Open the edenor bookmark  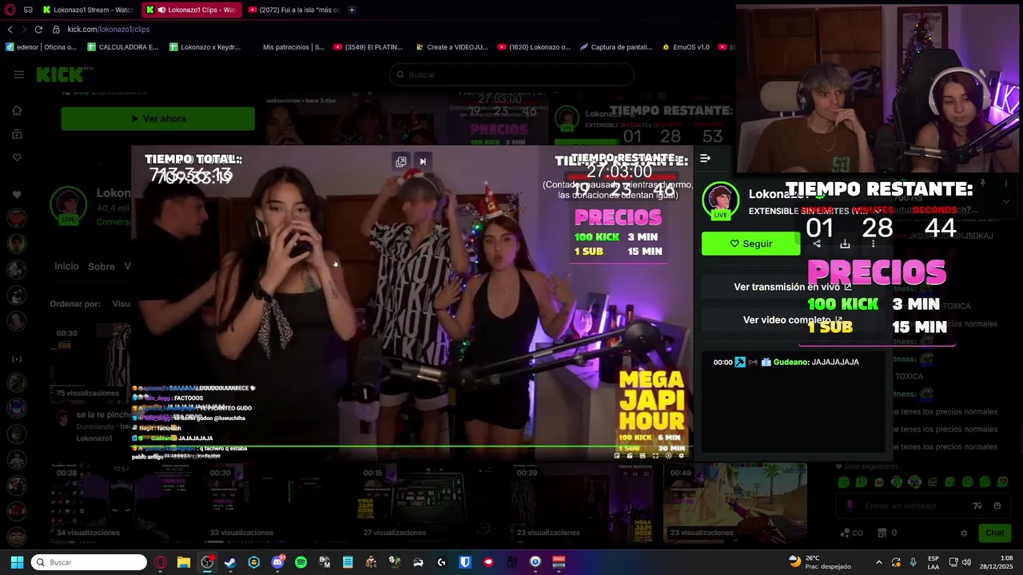(x=41, y=47)
